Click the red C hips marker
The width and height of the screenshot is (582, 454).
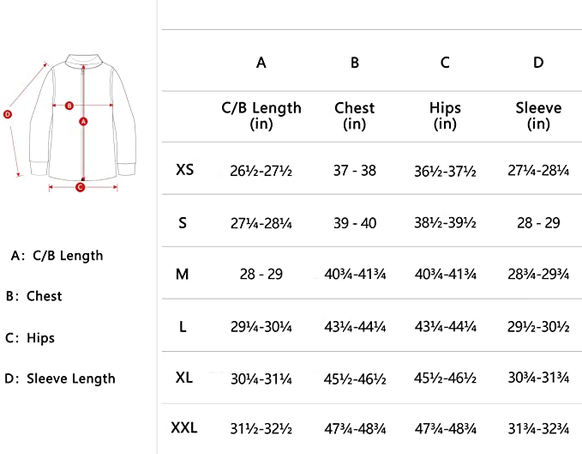(x=81, y=187)
